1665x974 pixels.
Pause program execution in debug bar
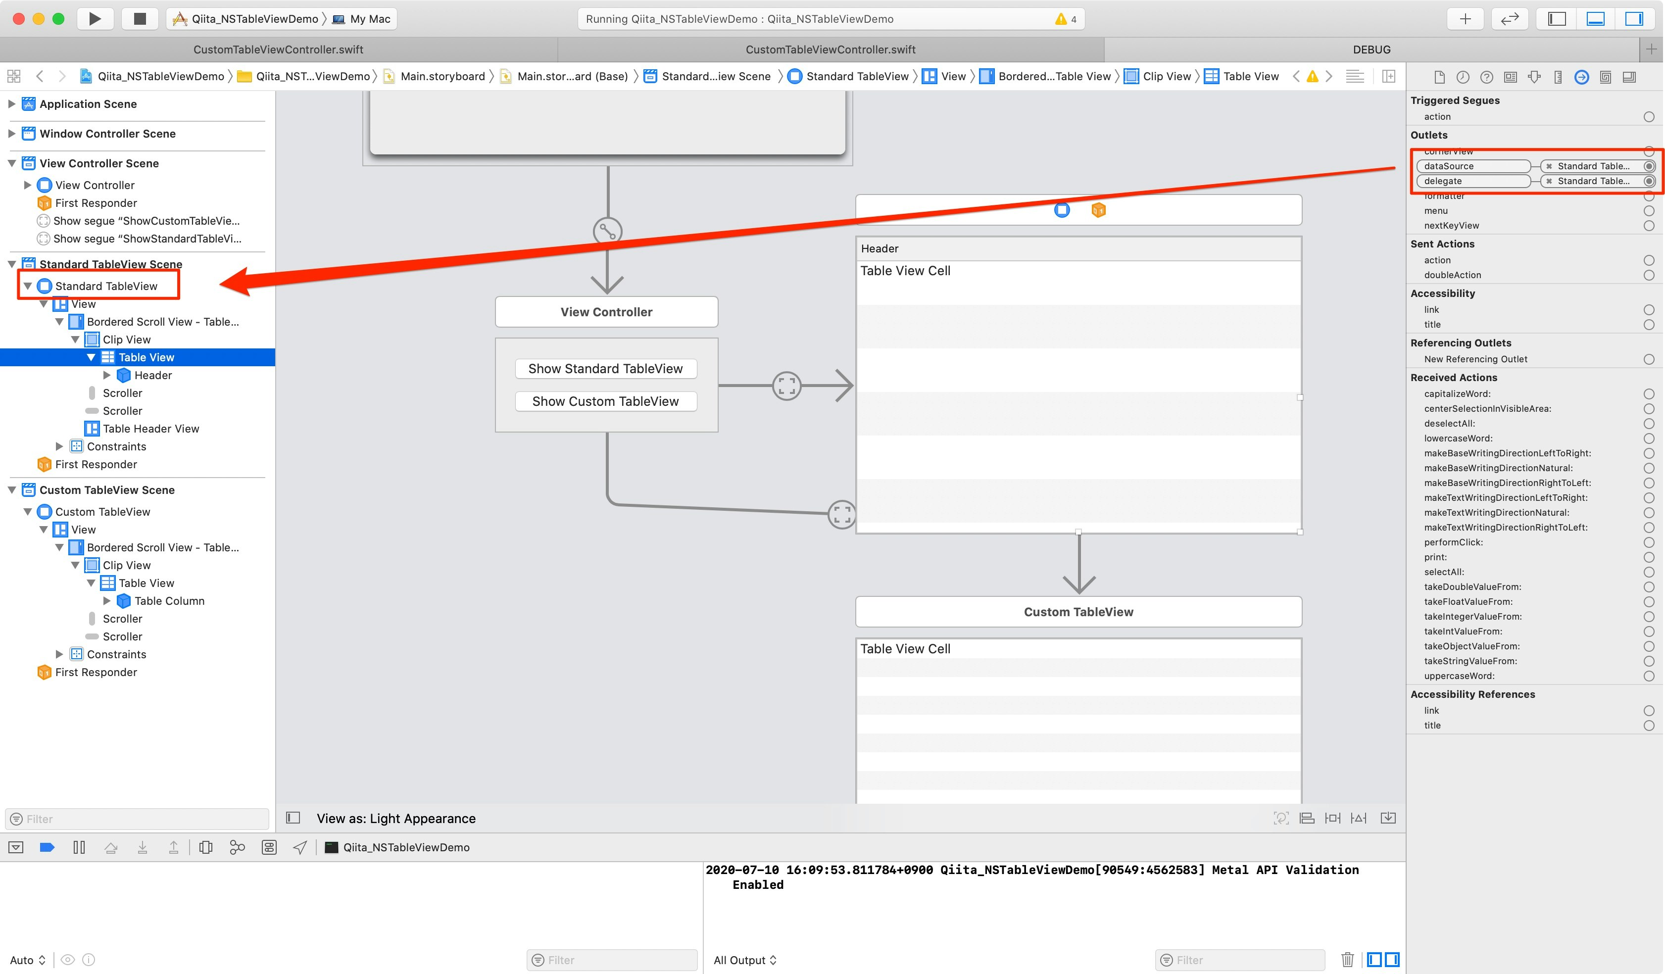click(79, 847)
